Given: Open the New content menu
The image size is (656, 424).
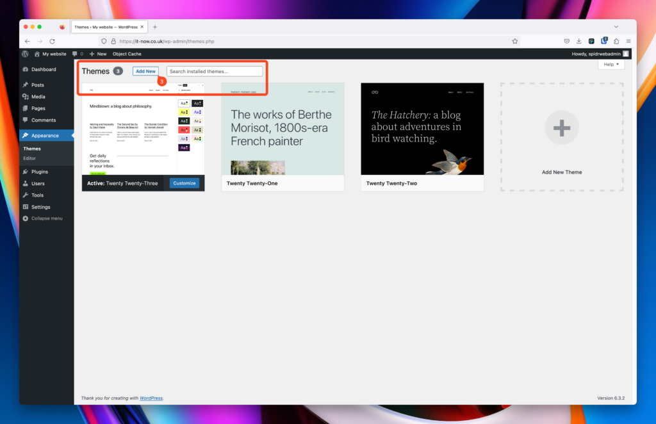Looking at the screenshot, I should [x=98, y=54].
